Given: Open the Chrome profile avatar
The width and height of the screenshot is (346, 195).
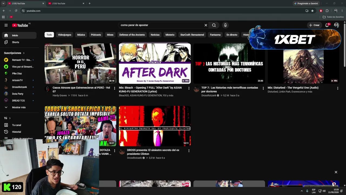Looking at the screenshot, I should (x=336, y=11).
